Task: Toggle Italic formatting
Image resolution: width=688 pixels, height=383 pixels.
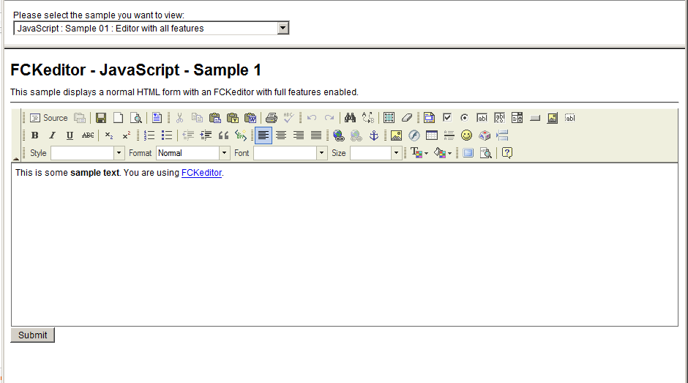Action: coord(52,135)
